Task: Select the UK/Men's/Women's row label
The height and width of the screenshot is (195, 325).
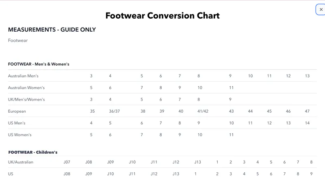Action: (26, 99)
